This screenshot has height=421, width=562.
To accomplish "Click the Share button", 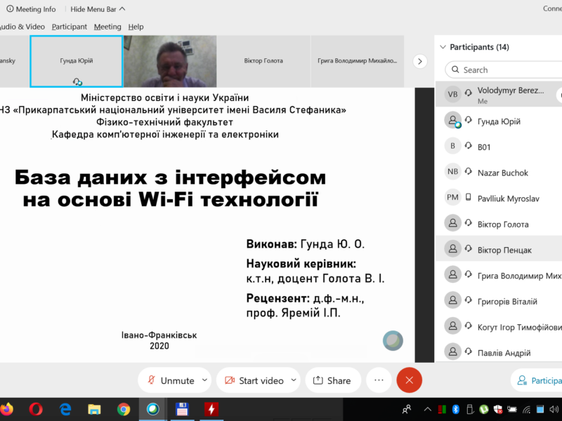I will [332, 380].
